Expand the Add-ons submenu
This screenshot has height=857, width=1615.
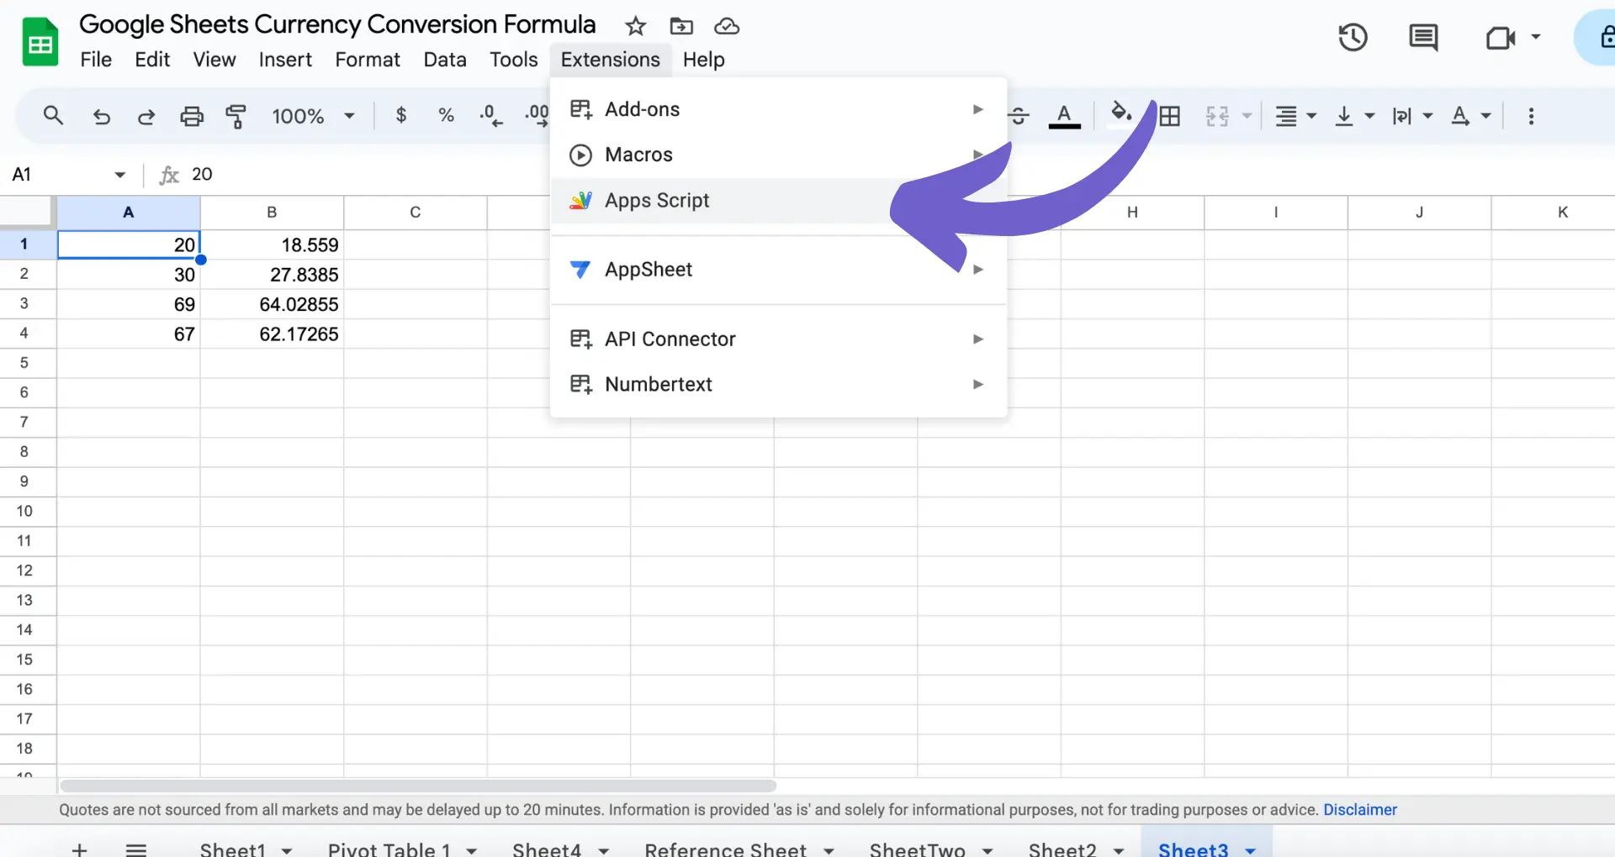pyautogui.click(x=778, y=109)
